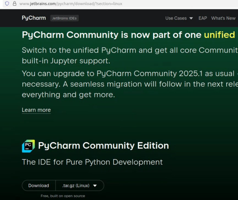Click the jetbrains.com URL in the address bar
Viewport: 238px width, 200px height.
tap(71, 4)
